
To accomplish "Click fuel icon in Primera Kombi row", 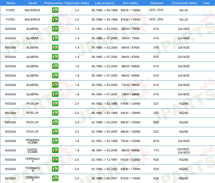I will click(x=55, y=141).
